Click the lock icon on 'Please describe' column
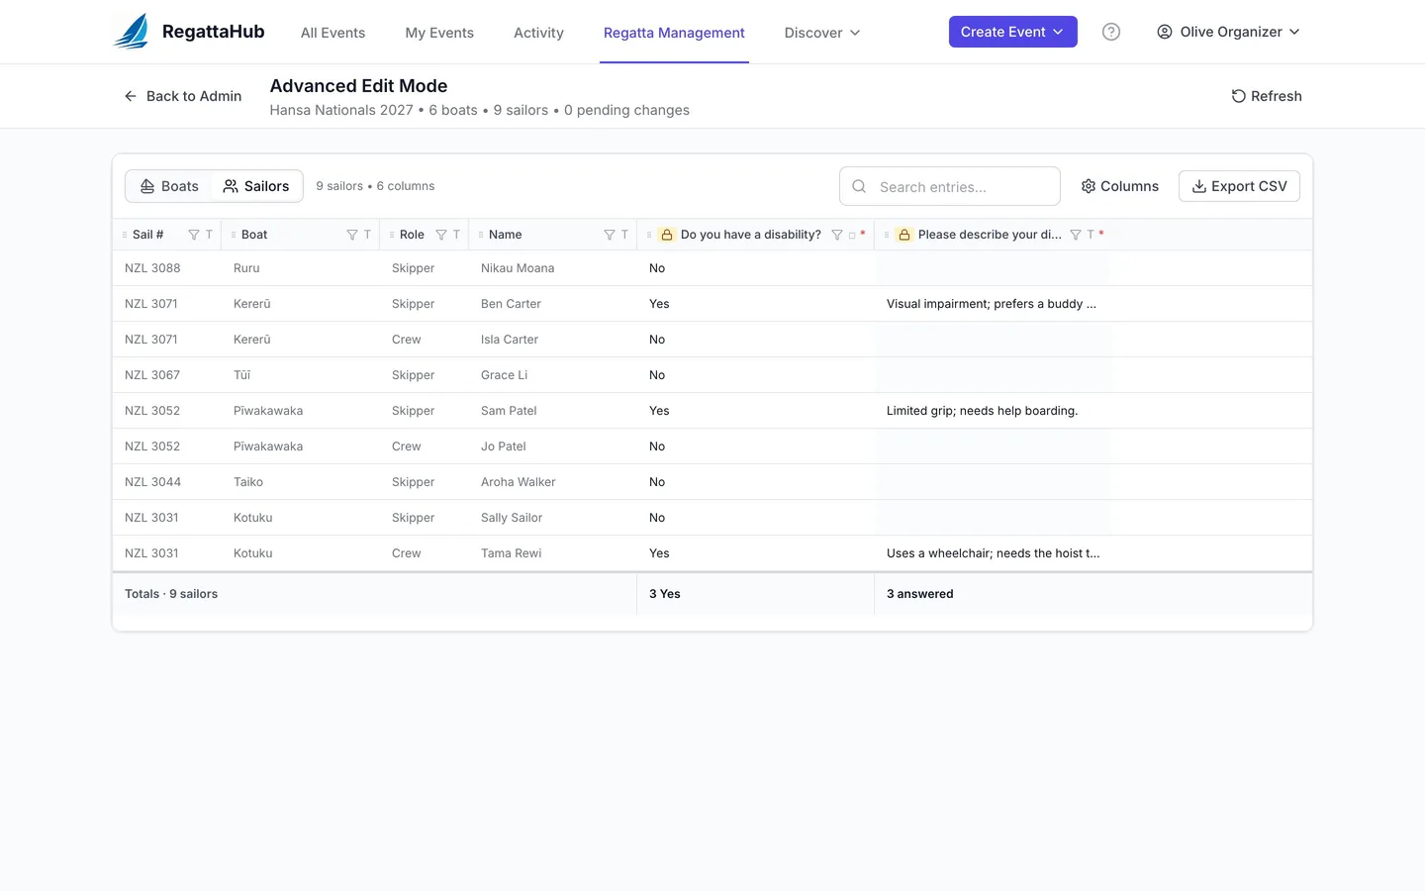The height and width of the screenshot is (891, 1425). [x=904, y=235]
